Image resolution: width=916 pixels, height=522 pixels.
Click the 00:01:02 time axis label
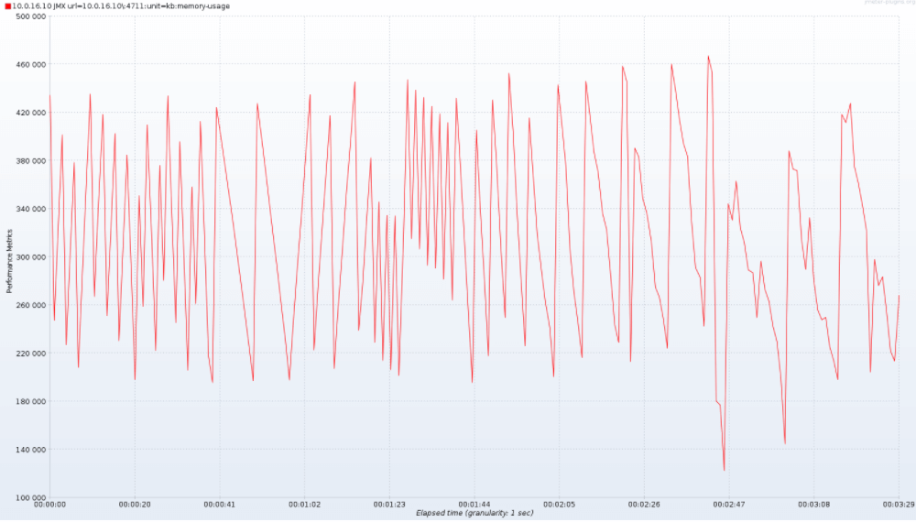304,505
